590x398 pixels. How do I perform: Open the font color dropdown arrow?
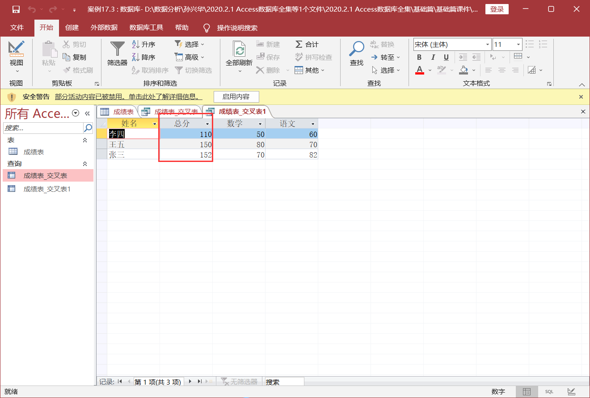pos(430,70)
